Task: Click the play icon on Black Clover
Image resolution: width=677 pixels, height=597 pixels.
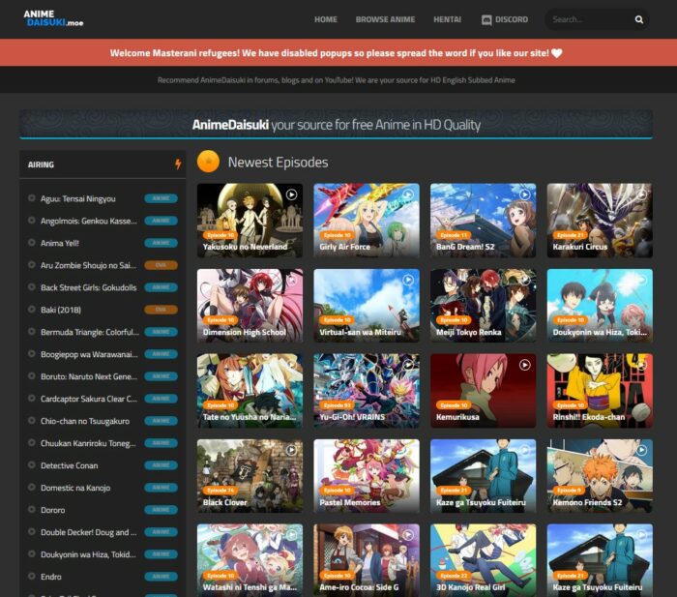Action: point(291,450)
